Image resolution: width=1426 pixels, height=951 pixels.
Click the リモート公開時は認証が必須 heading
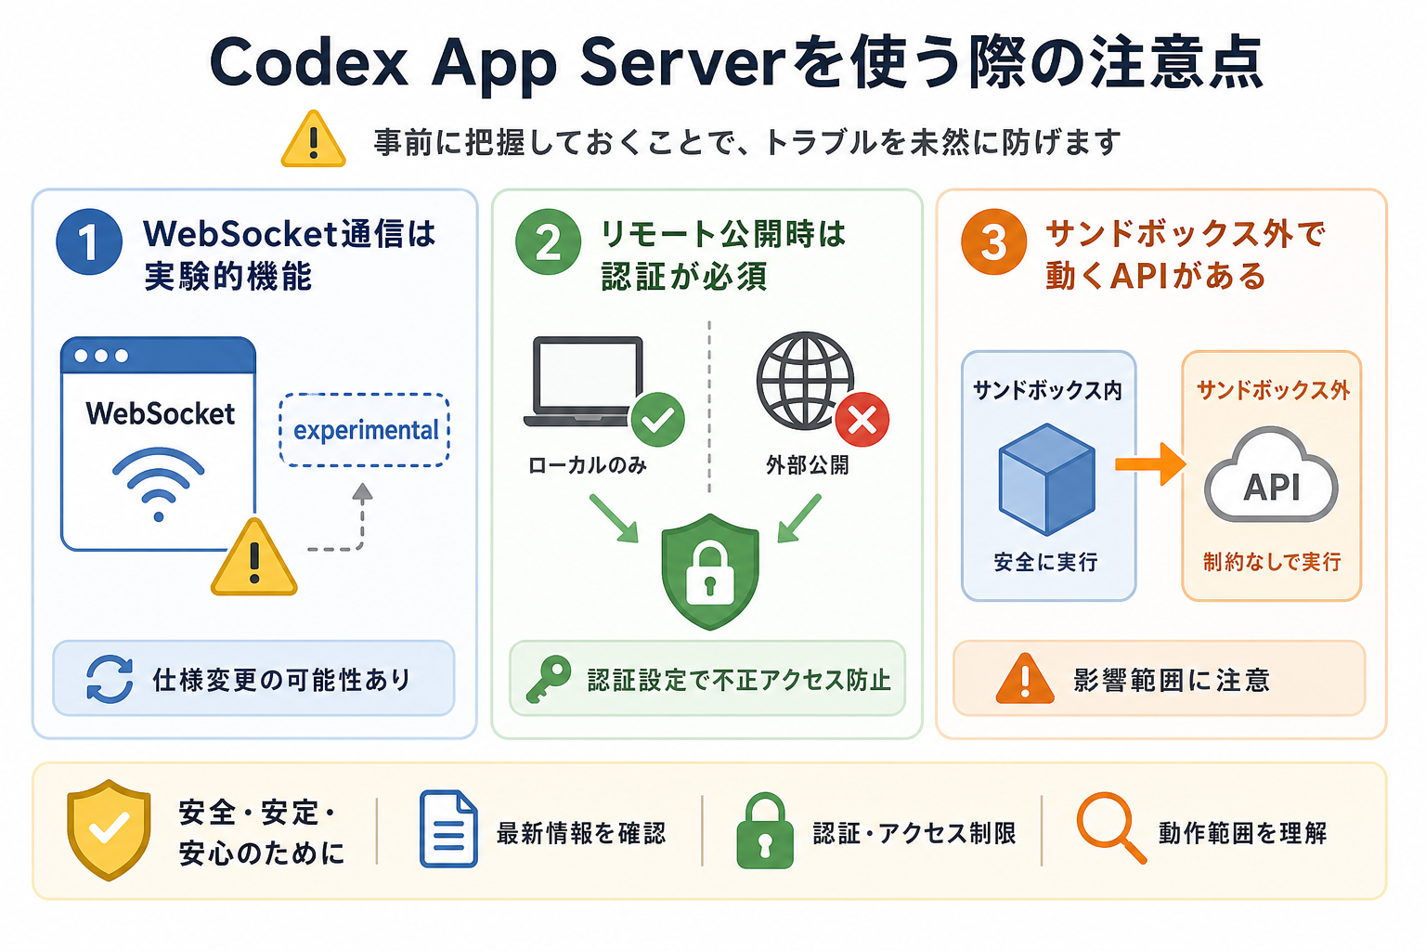(x=723, y=254)
